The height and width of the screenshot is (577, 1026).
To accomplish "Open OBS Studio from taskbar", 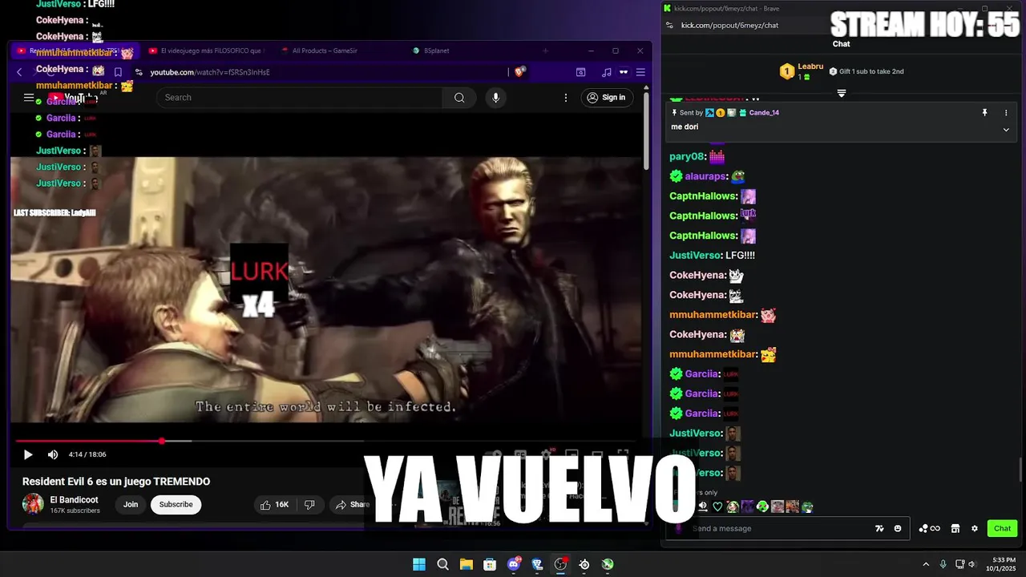I will (560, 564).
